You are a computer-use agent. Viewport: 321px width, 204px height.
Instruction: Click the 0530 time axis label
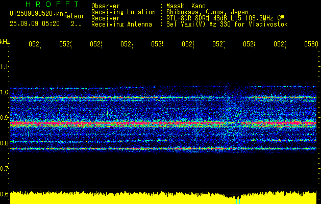click(311, 44)
